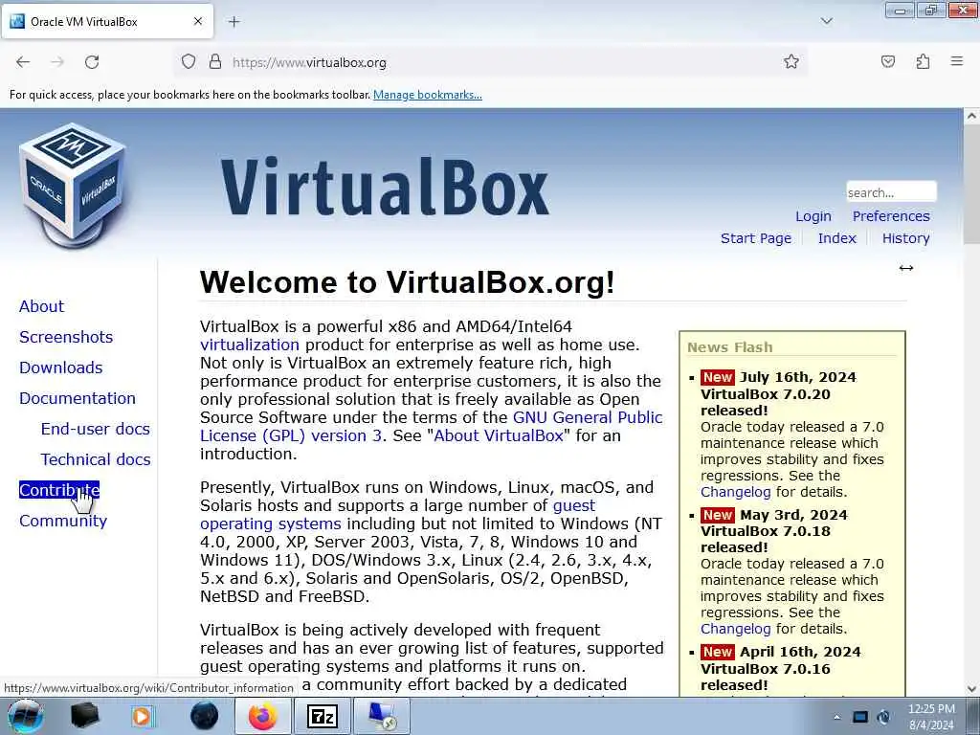Image resolution: width=980 pixels, height=735 pixels.
Task: Open the Firefox hamburger menu
Action: [x=957, y=61]
